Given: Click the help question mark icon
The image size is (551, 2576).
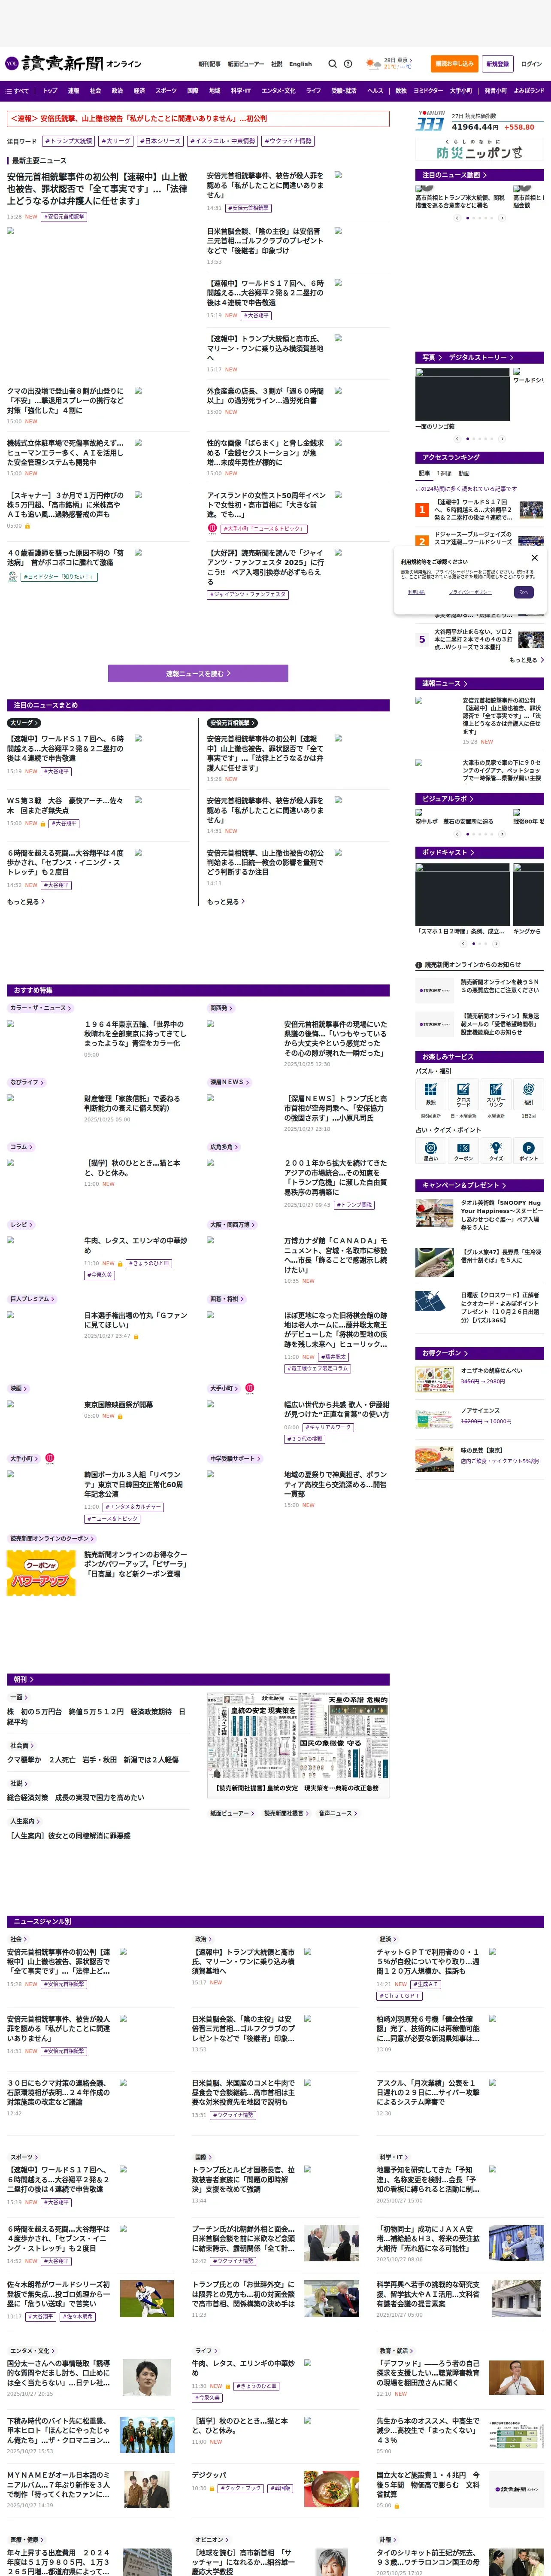Looking at the screenshot, I should coord(348,63).
